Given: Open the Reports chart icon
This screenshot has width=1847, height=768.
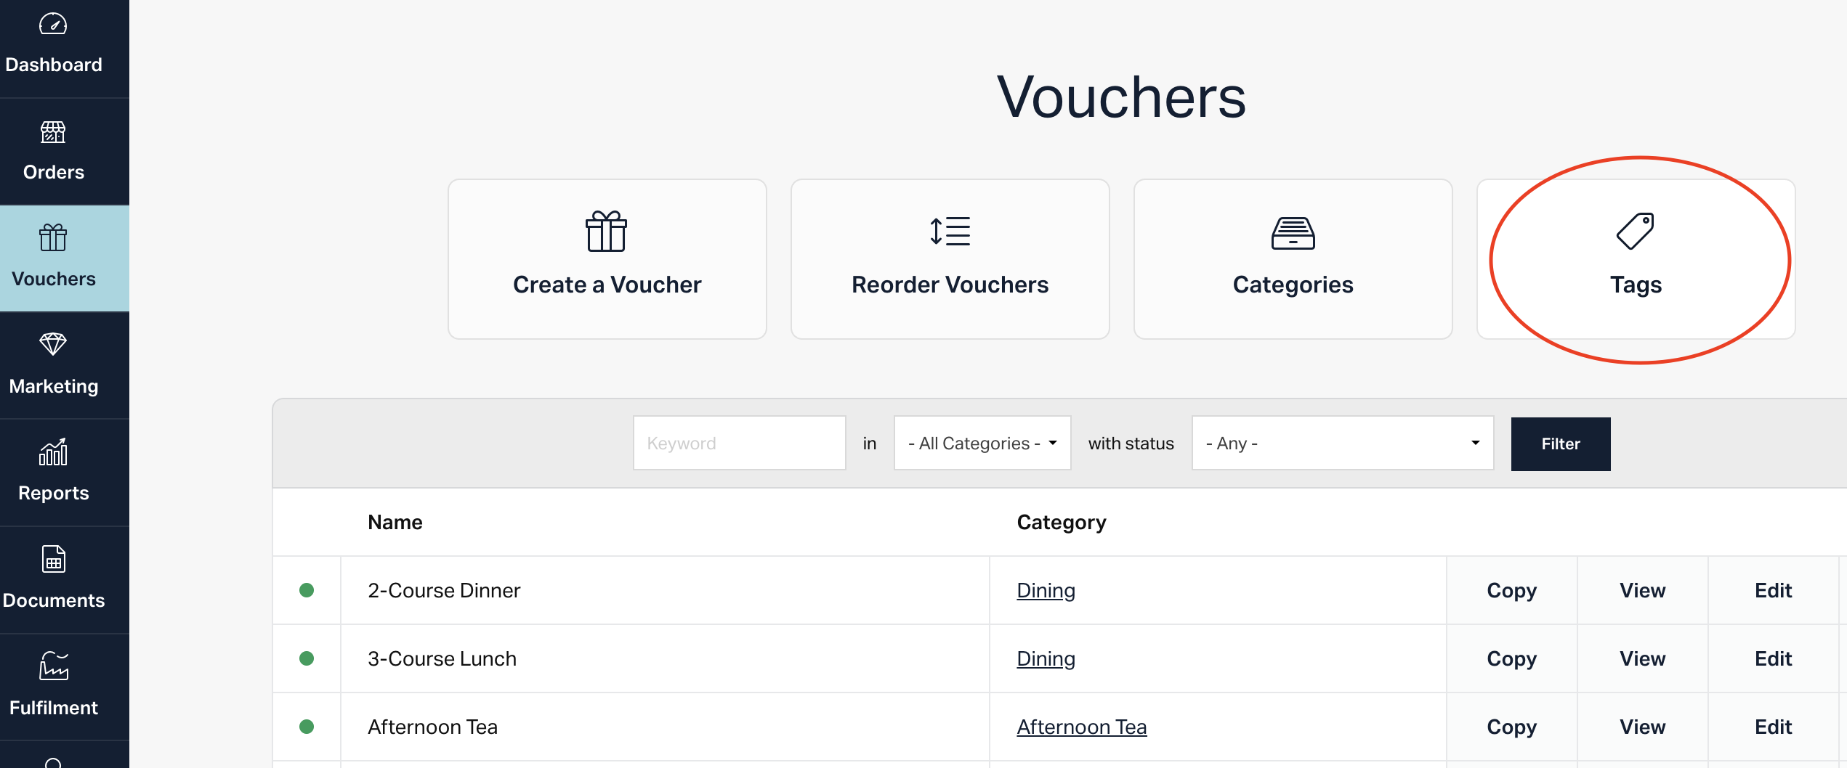Looking at the screenshot, I should (53, 452).
